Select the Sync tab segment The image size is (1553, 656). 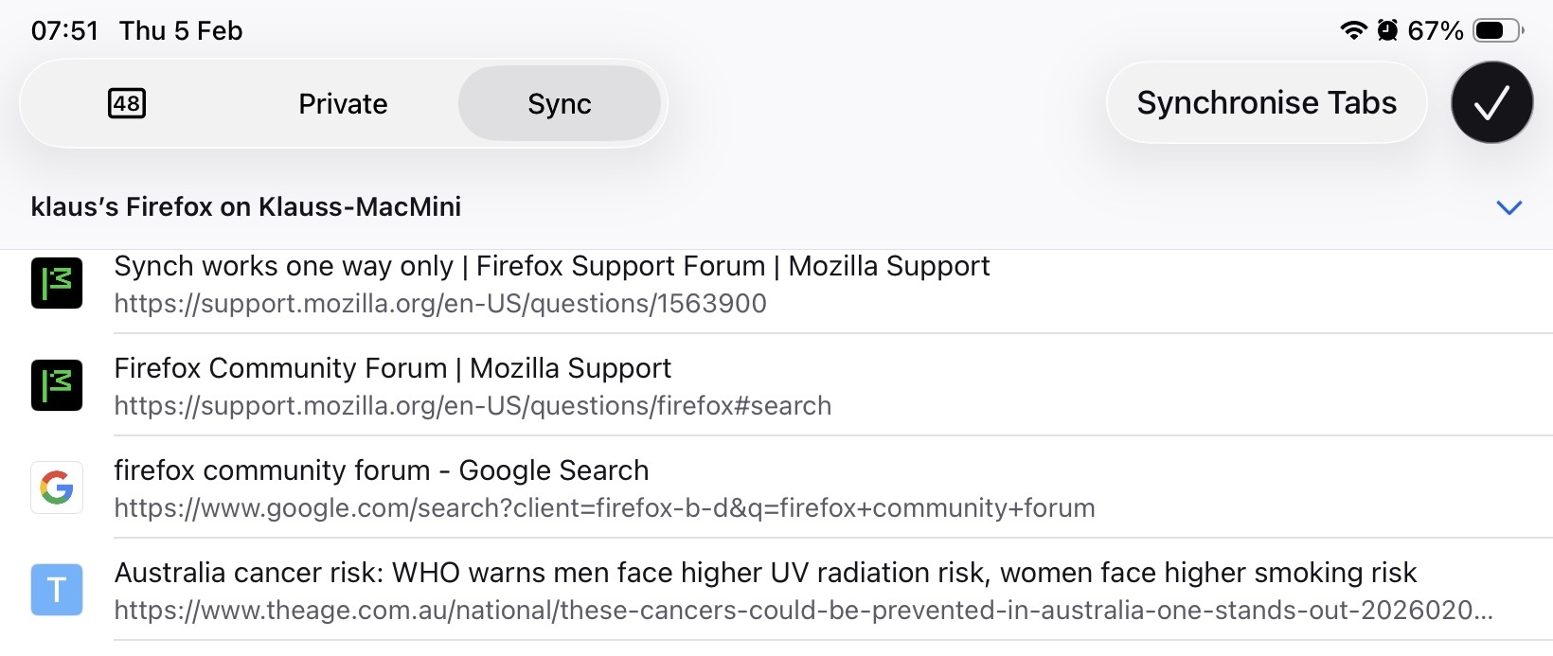point(559,104)
